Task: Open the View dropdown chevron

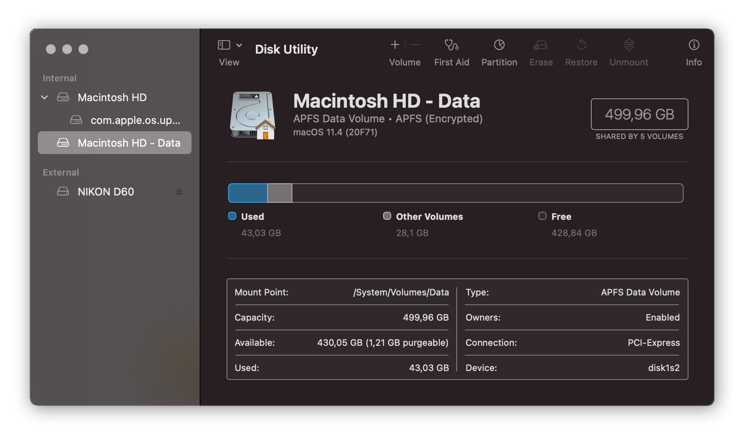Action: tap(239, 45)
